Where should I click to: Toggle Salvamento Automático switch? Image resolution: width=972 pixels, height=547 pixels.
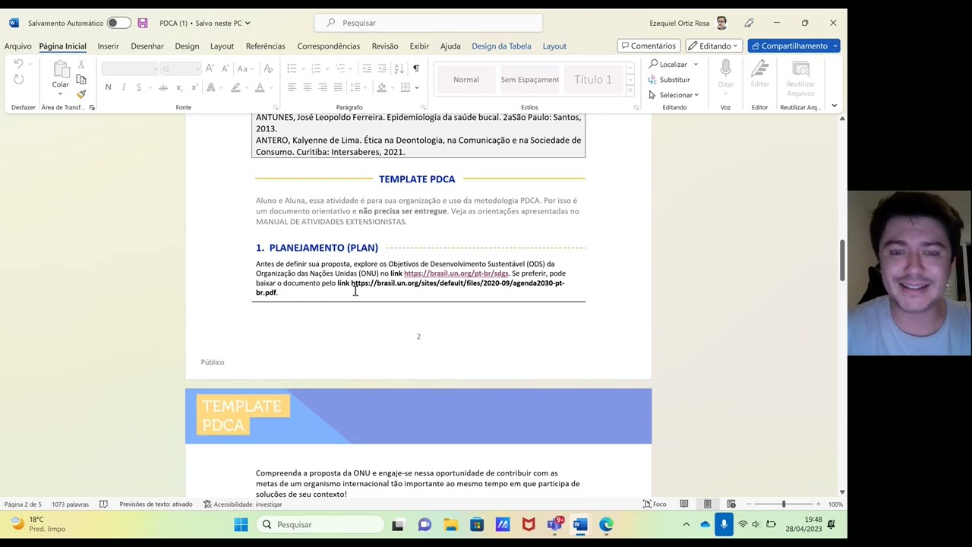tap(118, 23)
